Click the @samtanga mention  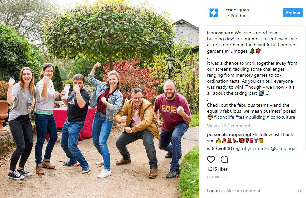coord(283,148)
